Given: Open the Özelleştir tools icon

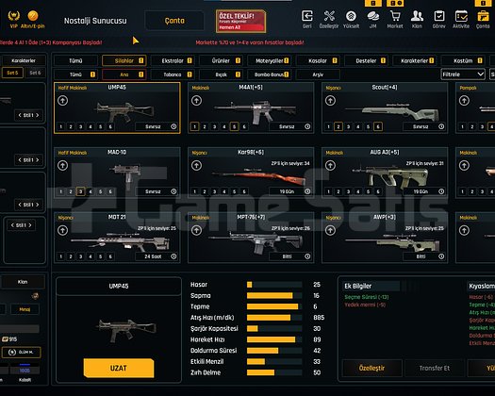Looking at the screenshot, I should coord(329,16).
